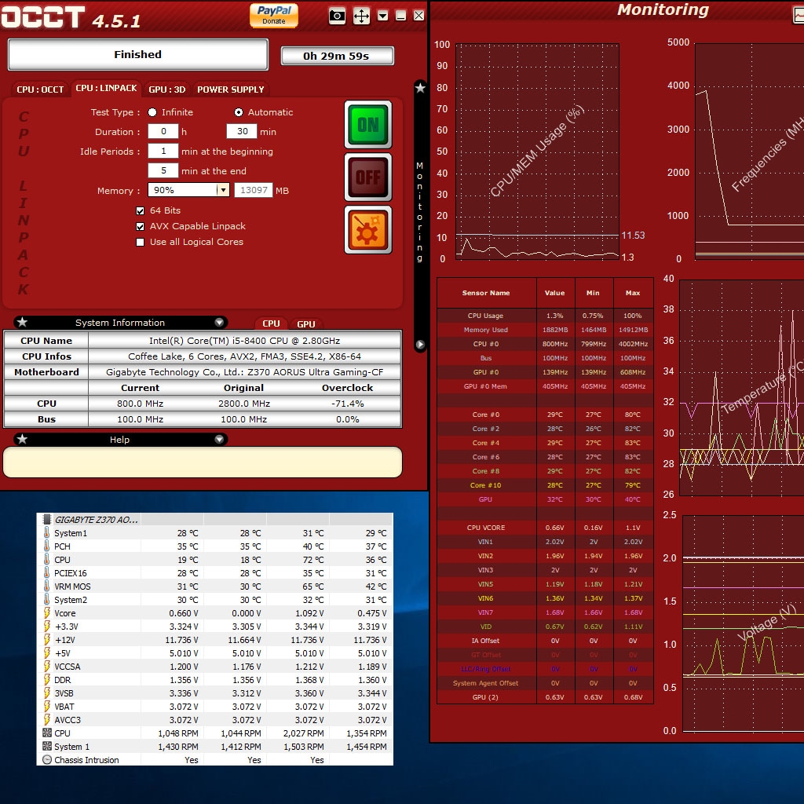Click the Sensor Name column header

[486, 293]
